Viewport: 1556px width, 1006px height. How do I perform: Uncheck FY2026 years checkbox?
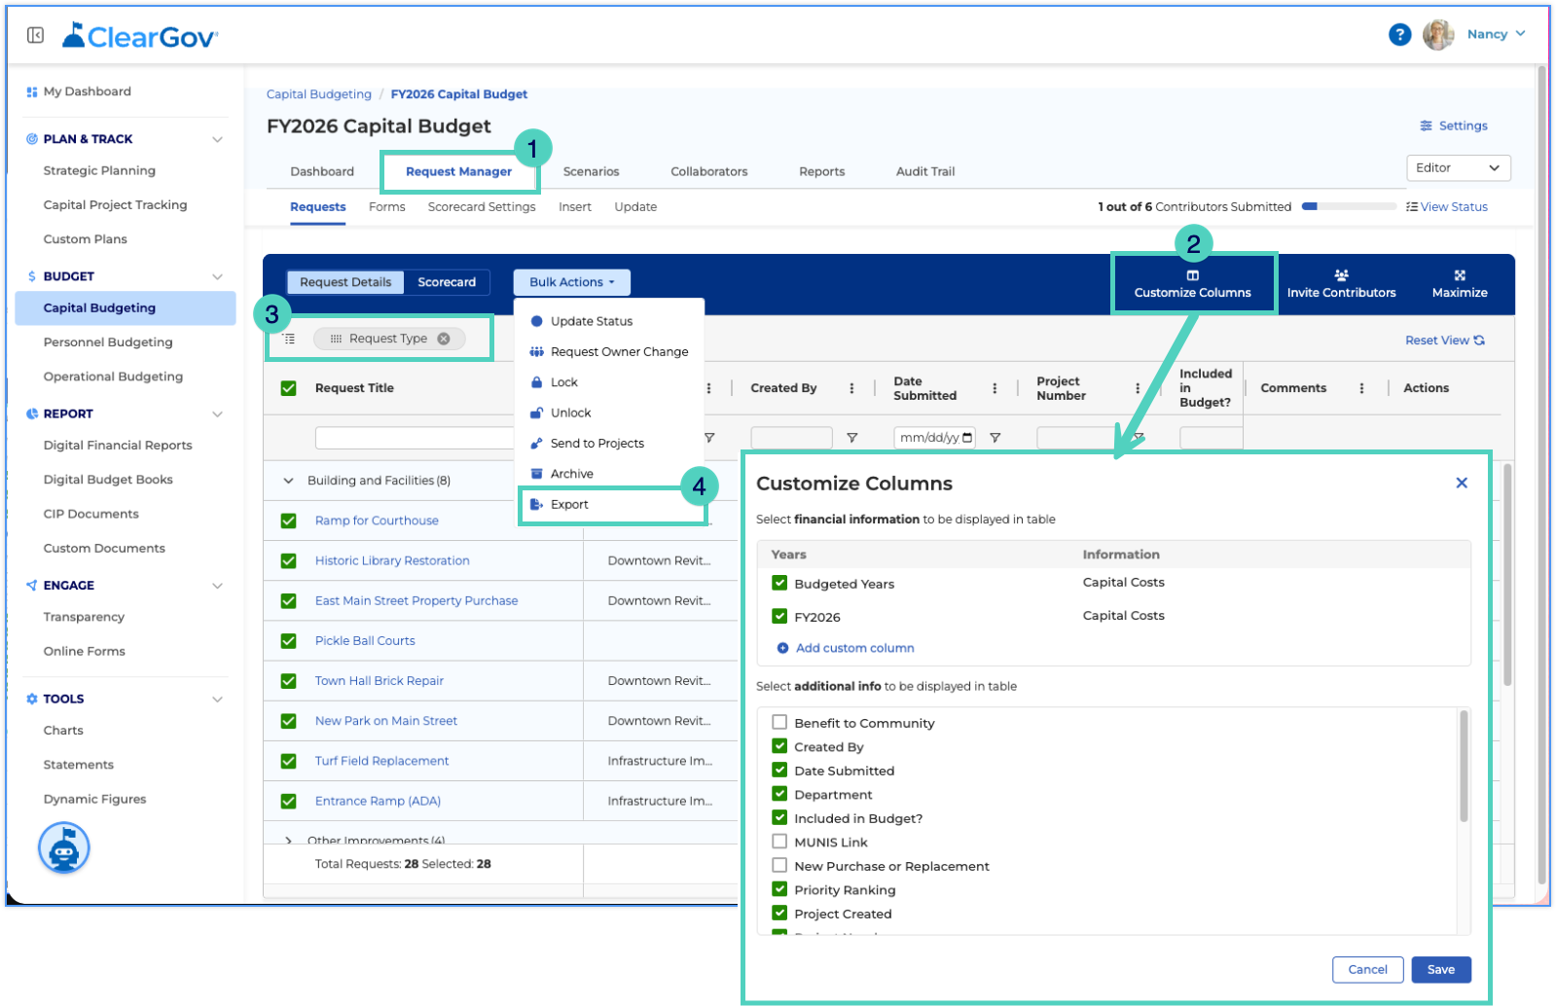779,616
